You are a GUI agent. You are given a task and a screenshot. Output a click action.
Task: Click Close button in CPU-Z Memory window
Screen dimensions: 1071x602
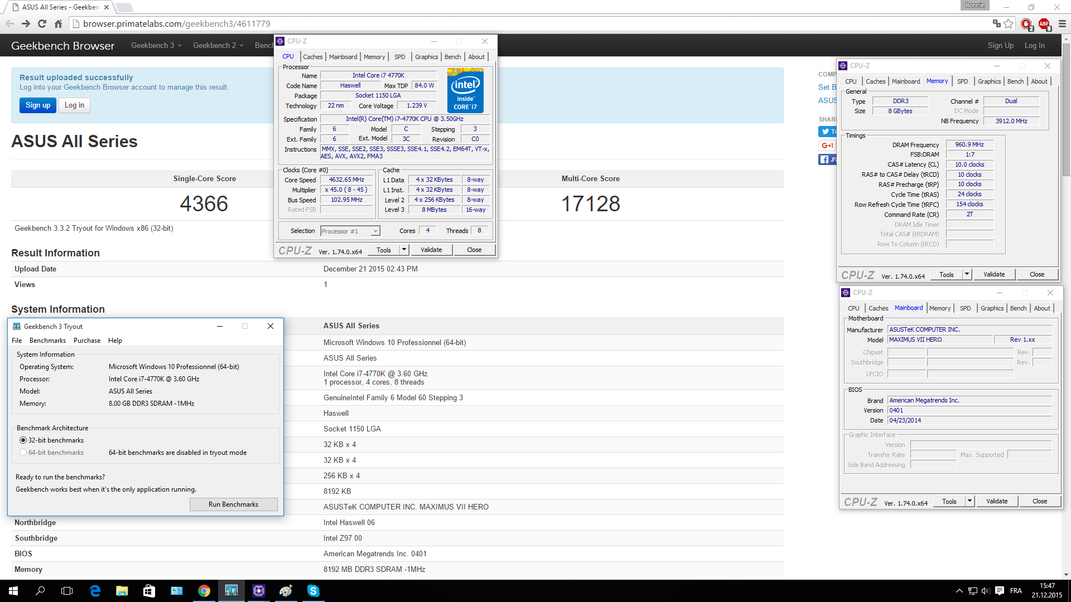click(x=1037, y=274)
